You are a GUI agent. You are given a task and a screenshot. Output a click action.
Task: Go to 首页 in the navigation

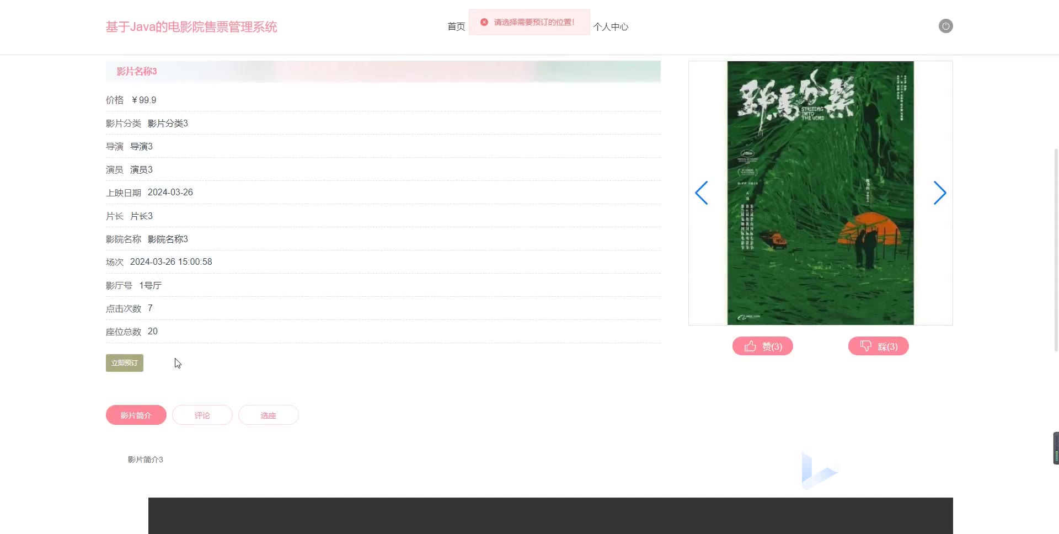click(456, 26)
